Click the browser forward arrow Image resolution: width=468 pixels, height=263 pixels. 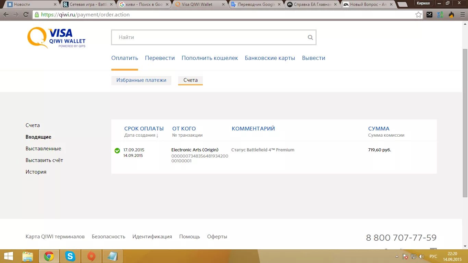coord(16,15)
